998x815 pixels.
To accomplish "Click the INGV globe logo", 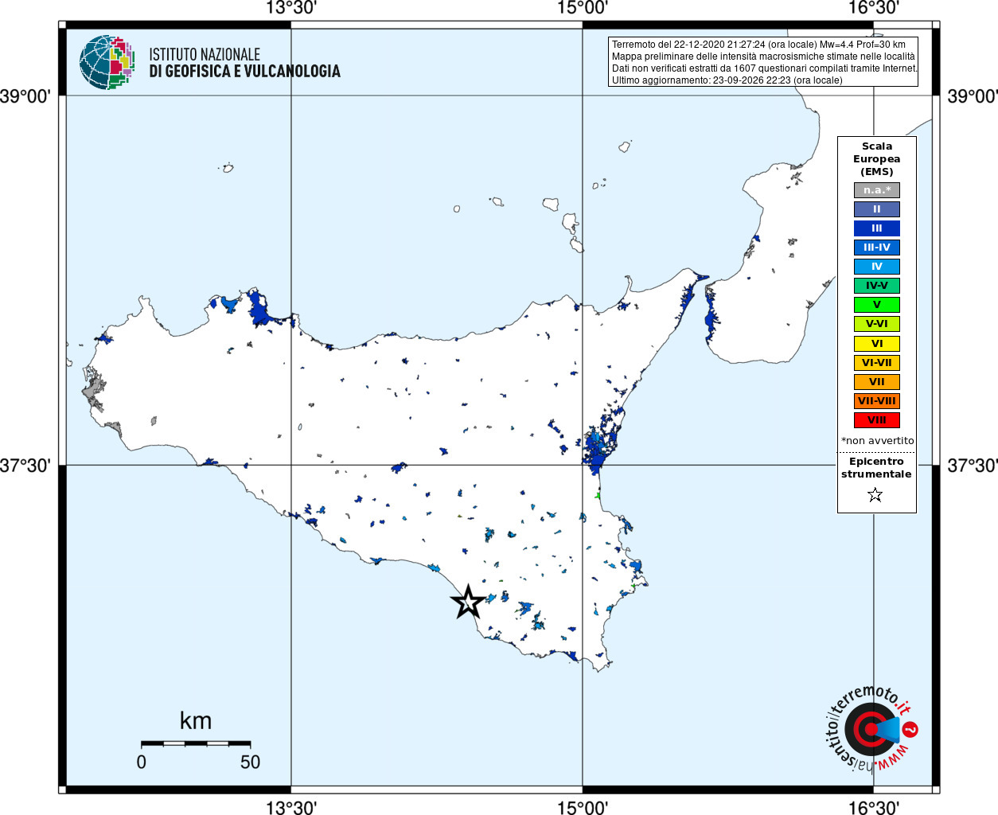I will [x=107, y=62].
